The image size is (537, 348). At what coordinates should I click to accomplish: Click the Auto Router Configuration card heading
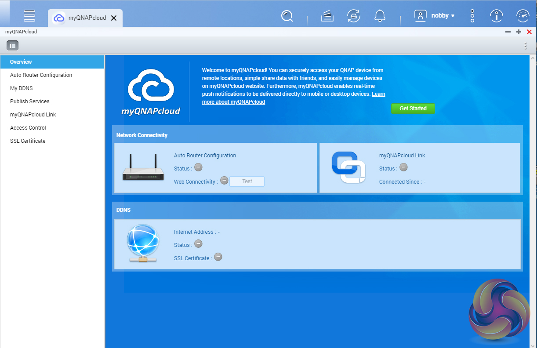205,156
